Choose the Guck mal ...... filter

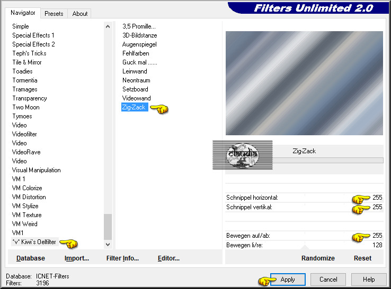[140, 62]
